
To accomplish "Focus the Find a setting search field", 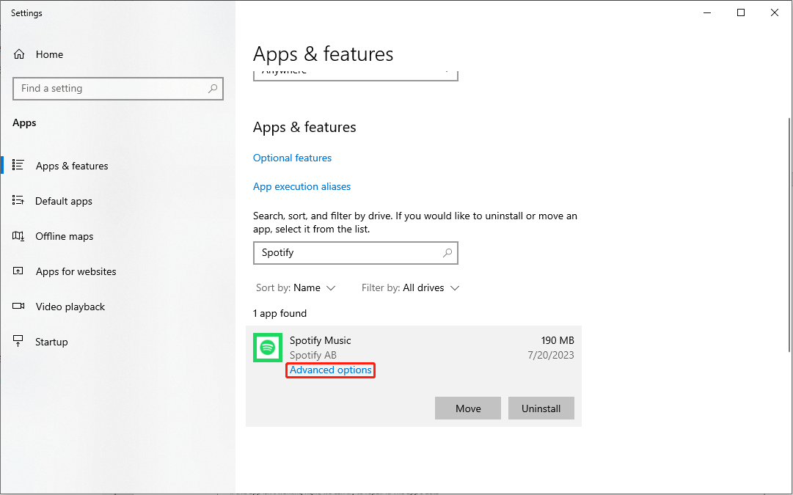I will [118, 89].
